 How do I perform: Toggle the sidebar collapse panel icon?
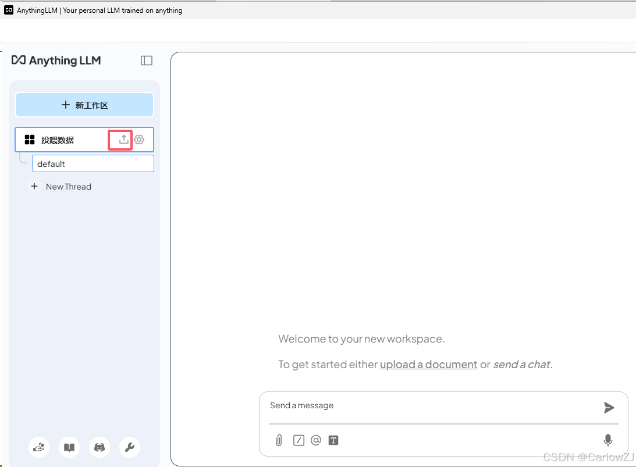tap(146, 60)
